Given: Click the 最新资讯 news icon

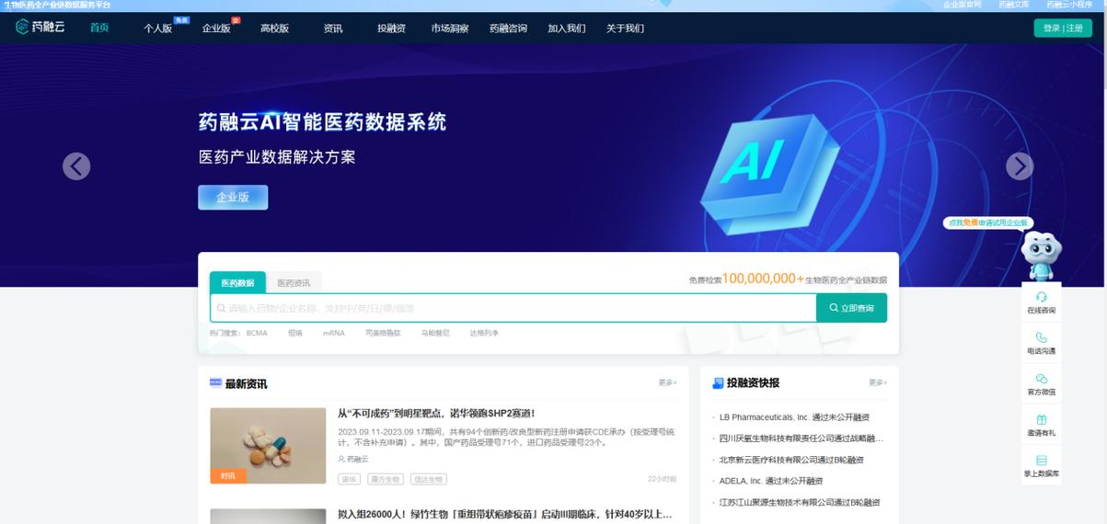Looking at the screenshot, I should pos(215,383).
